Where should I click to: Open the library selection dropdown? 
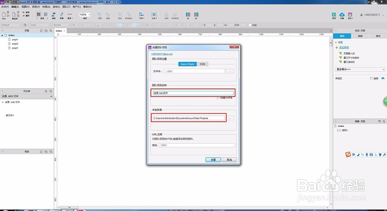pos(27,96)
